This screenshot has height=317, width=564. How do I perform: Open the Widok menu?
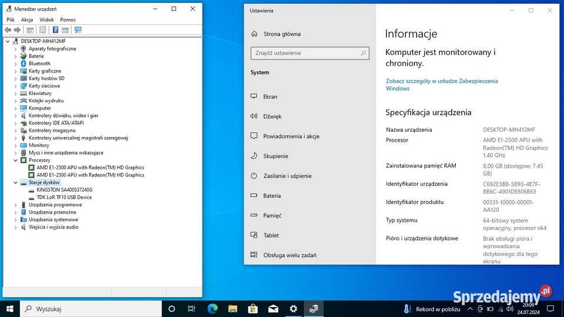click(x=46, y=20)
